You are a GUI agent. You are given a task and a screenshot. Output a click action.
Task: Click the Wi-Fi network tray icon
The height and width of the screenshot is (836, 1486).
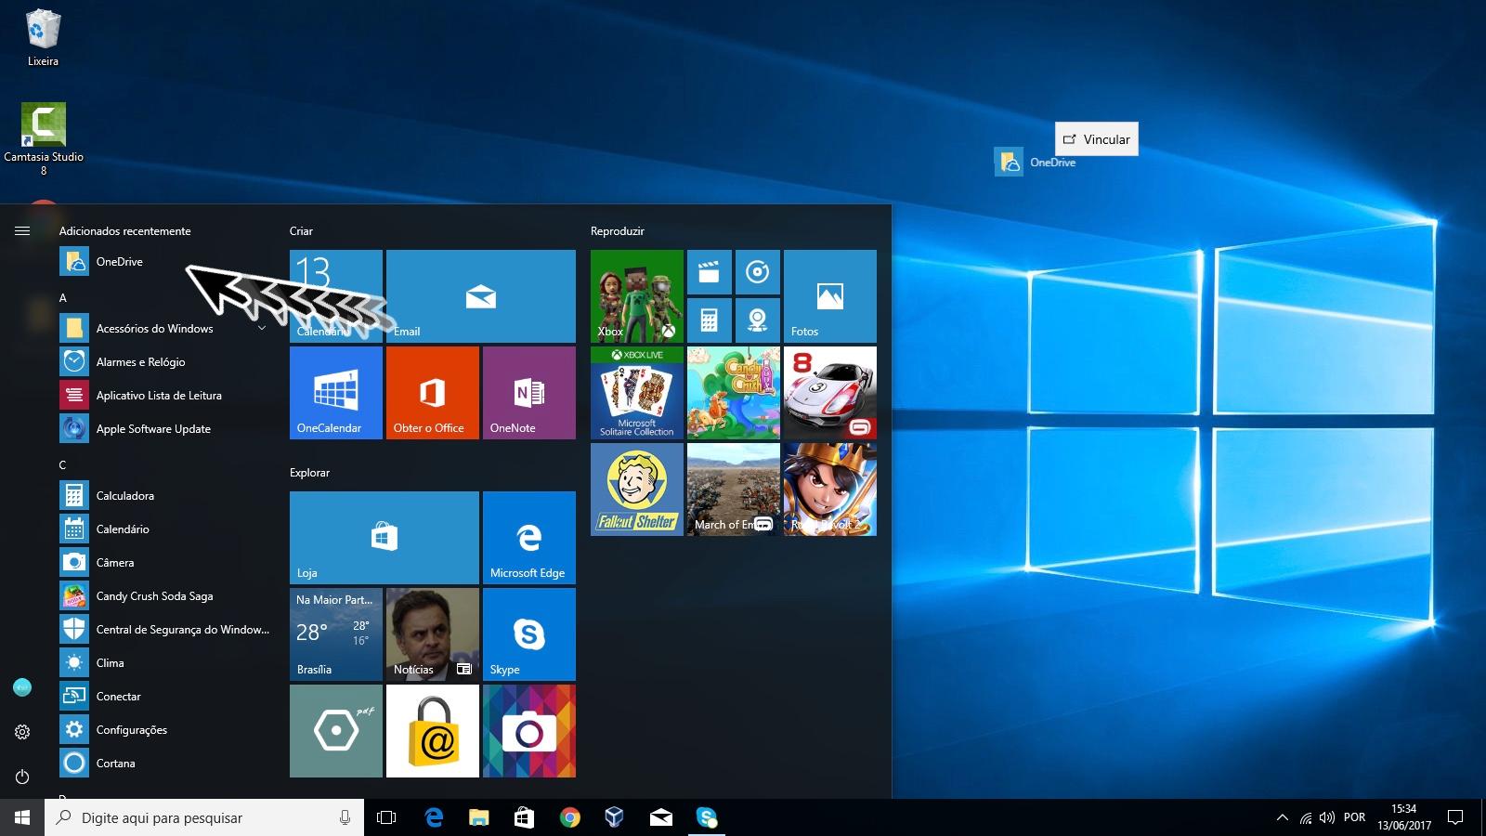[1306, 818]
